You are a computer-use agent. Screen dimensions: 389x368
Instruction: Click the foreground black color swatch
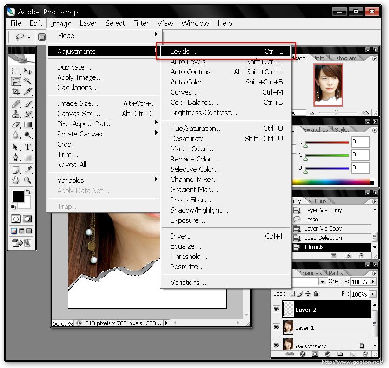tap(18, 196)
